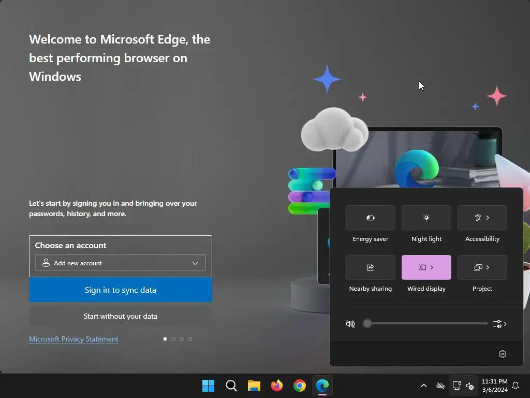Open the Windows Start menu
Image resolution: width=530 pixels, height=398 pixels.
(208, 386)
